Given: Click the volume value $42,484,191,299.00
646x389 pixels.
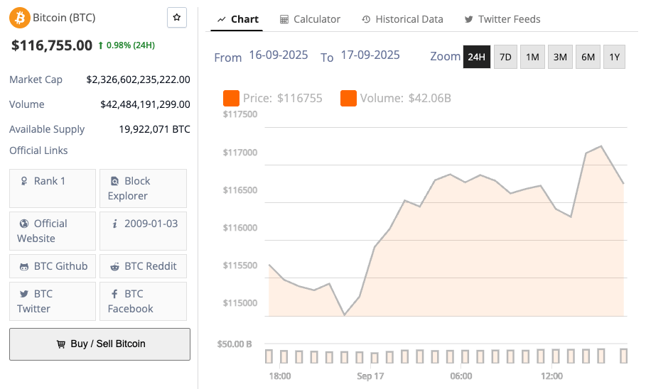Looking at the screenshot, I should tap(145, 104).
